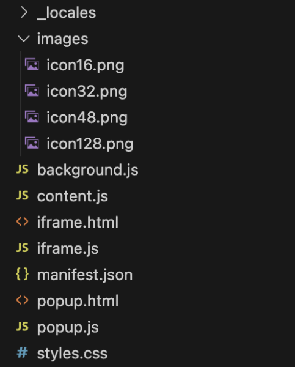Collapse the images folder chevron
Image resolution: width=295 pixels, height=367 pixels.
(24, 39)
